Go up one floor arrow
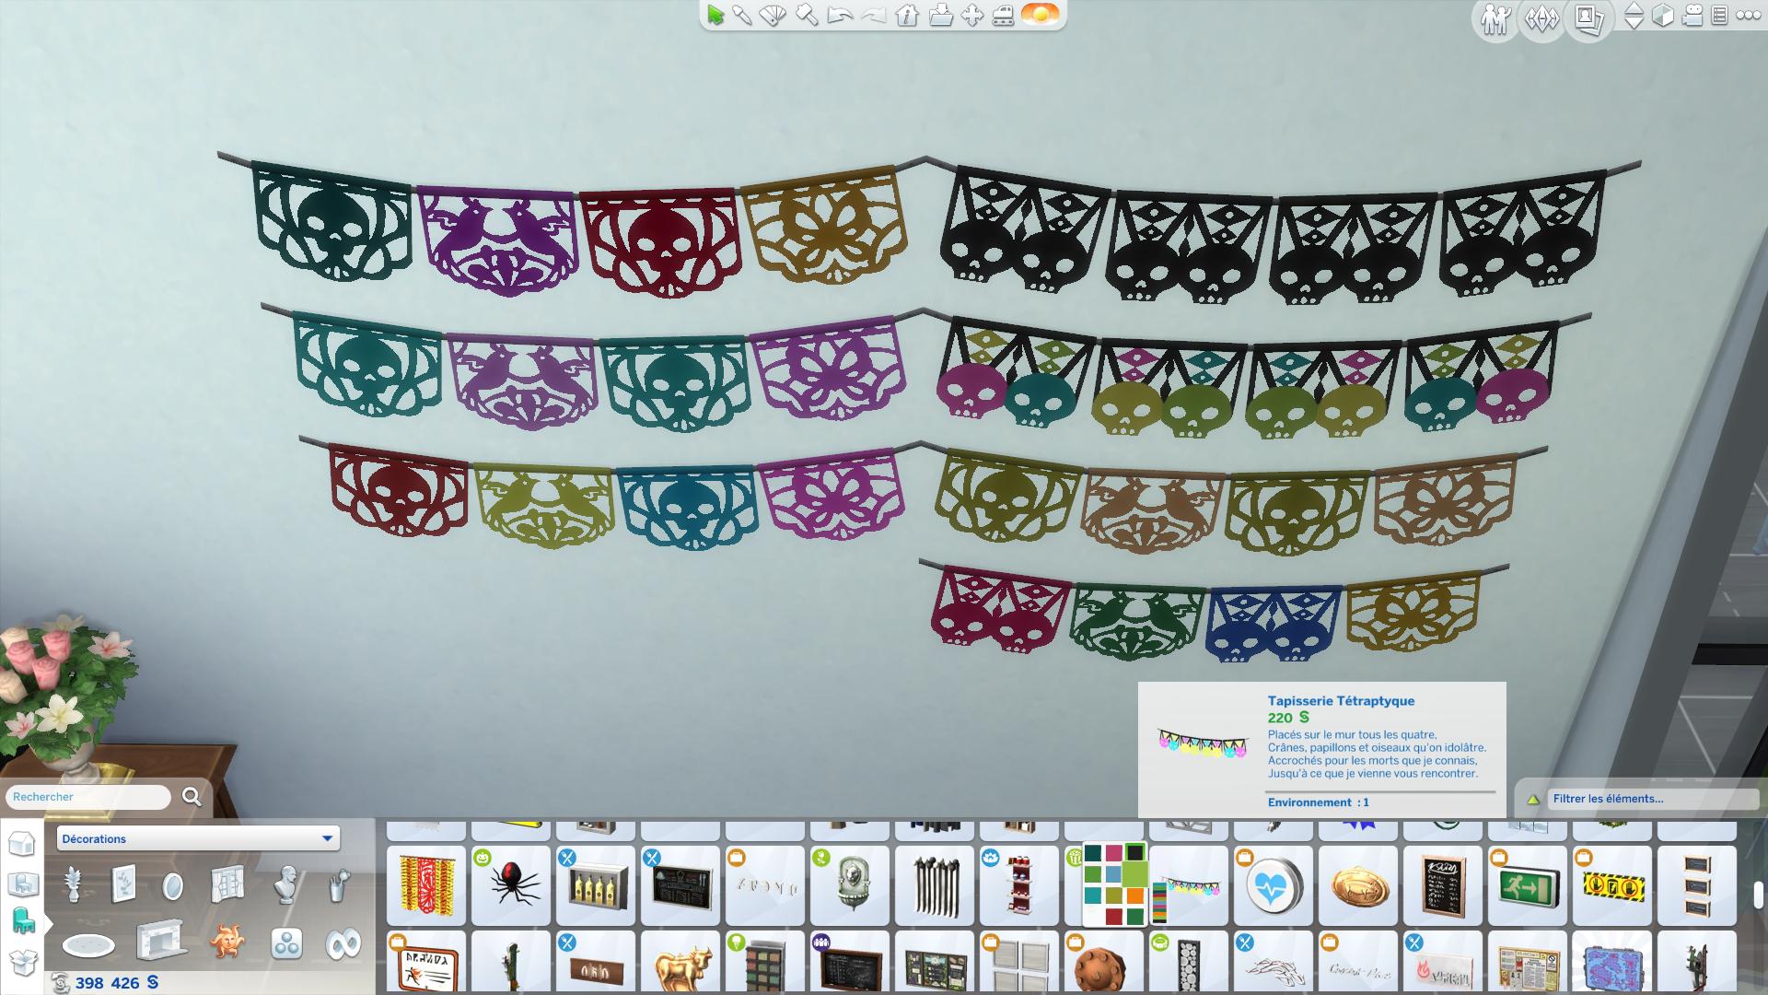The image size is (1768, 995). 1634,9
